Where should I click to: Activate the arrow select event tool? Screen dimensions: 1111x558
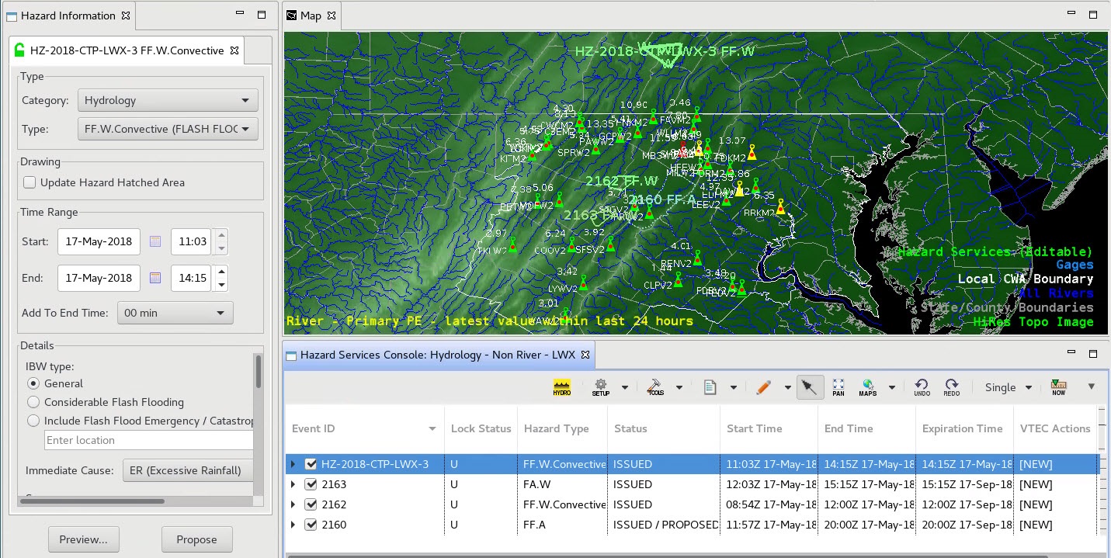click(x=810, y=387)
